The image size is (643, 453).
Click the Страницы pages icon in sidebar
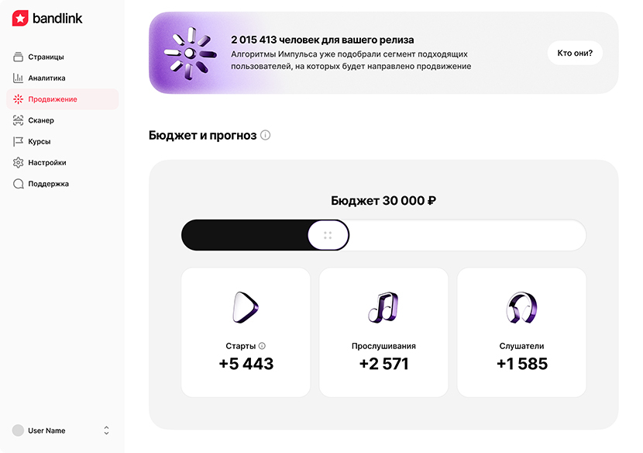[18, 57]
